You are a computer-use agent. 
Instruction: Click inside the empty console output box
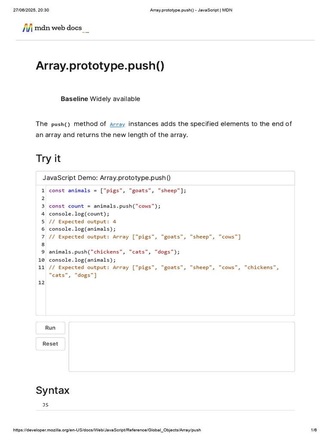[181, 346]
